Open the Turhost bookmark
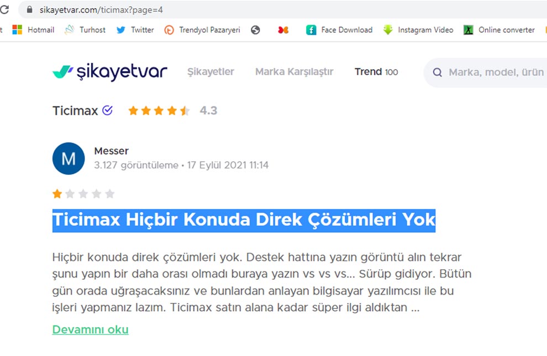This screenshot has height=356, width=547. point(85,30)
